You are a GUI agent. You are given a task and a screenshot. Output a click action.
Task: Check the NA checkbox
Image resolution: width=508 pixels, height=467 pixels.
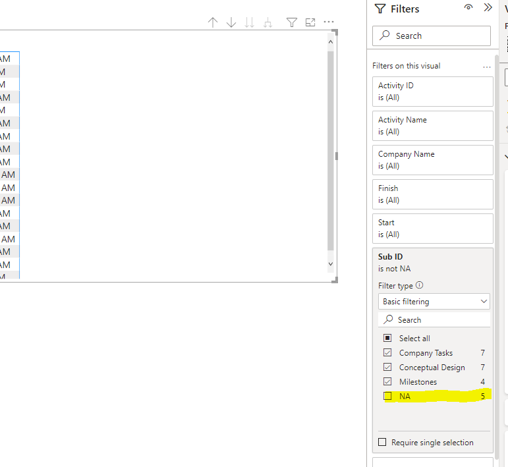tap(388, 396)
